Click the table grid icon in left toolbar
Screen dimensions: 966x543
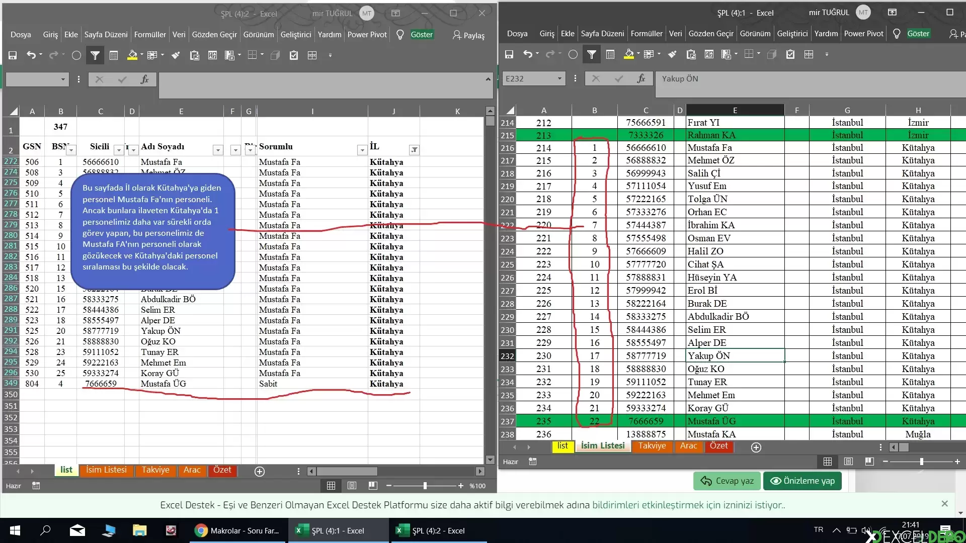point(312,55)
